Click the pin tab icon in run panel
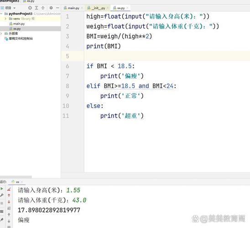This screenshot has height=228, width=250. [1, 220]
